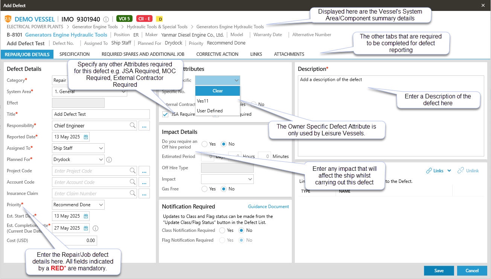Click the Save button

click(x=439, y=271)
